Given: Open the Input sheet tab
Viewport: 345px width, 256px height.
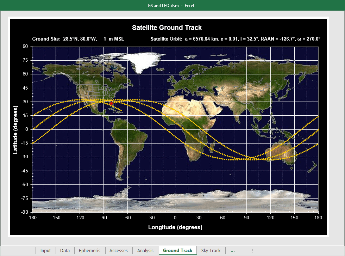Looking at the screenshot, I should (45, 251).
